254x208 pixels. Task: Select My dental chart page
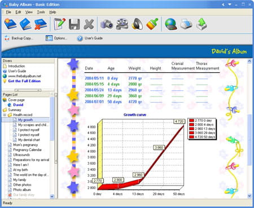click(29, 140)
